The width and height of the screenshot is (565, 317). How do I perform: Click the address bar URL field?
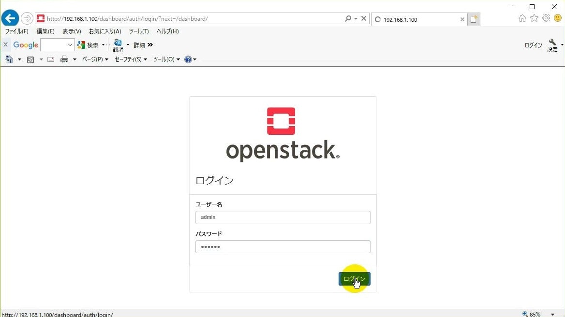[x=194, y=19]
